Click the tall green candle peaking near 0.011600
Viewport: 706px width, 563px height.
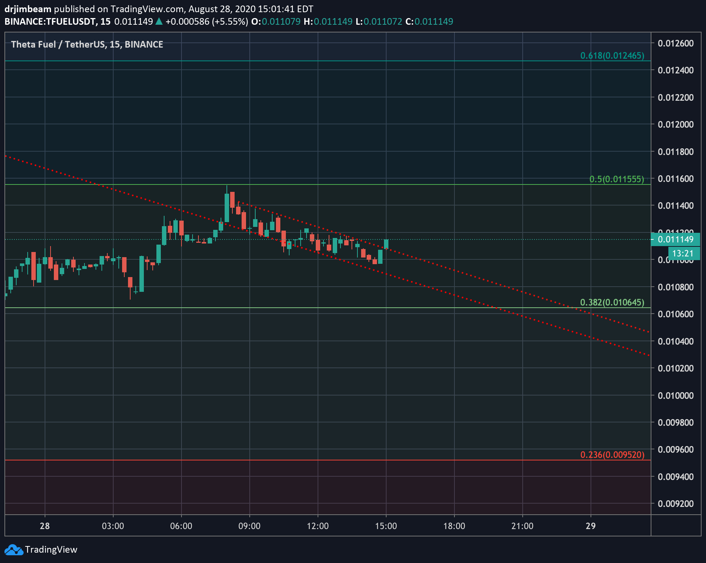(227, 207)
